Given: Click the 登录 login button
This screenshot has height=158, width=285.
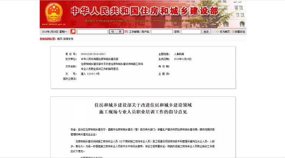Looking at the screenshot, I should click(x=206, y=32).
